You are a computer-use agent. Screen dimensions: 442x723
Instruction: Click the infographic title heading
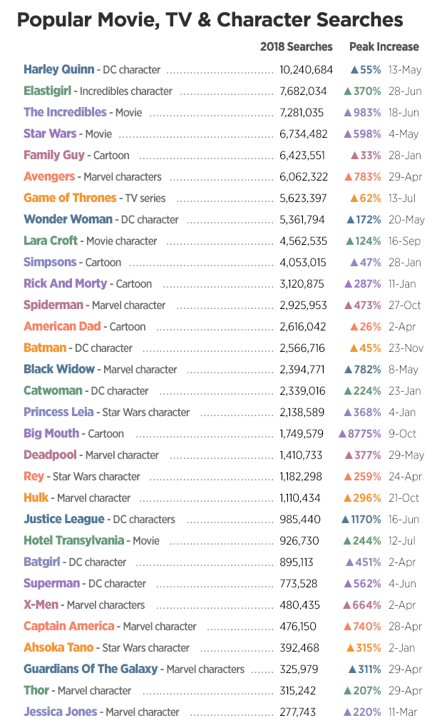tap(210, 19)
